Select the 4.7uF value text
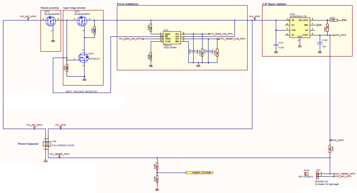 281,48
